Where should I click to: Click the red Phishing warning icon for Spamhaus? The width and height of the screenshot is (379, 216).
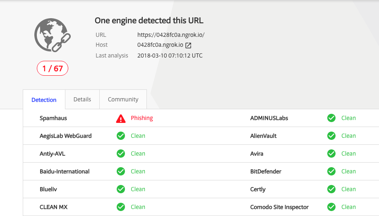tap(121, 118)
